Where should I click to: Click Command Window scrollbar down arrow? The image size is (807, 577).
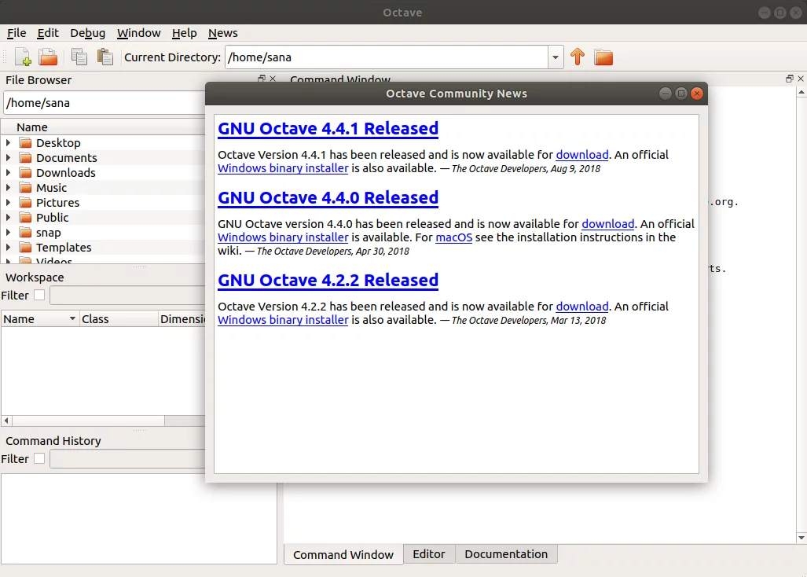(x=801, y=538)
